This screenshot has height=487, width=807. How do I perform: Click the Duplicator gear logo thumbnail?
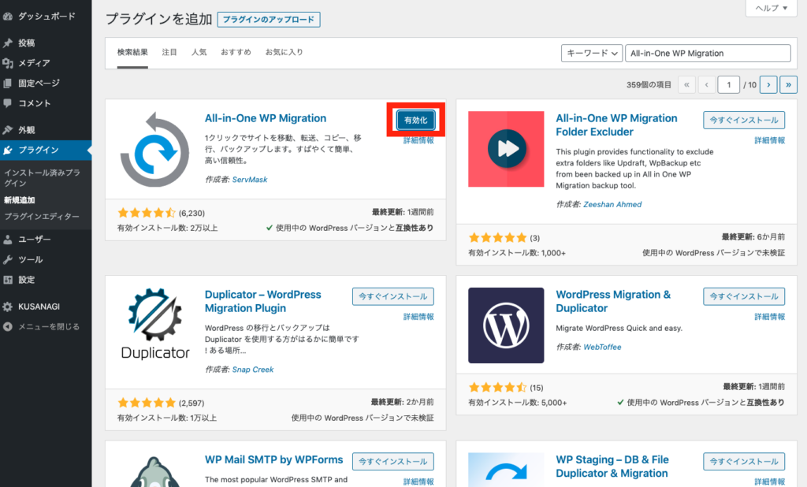click(x=155, y=325)
